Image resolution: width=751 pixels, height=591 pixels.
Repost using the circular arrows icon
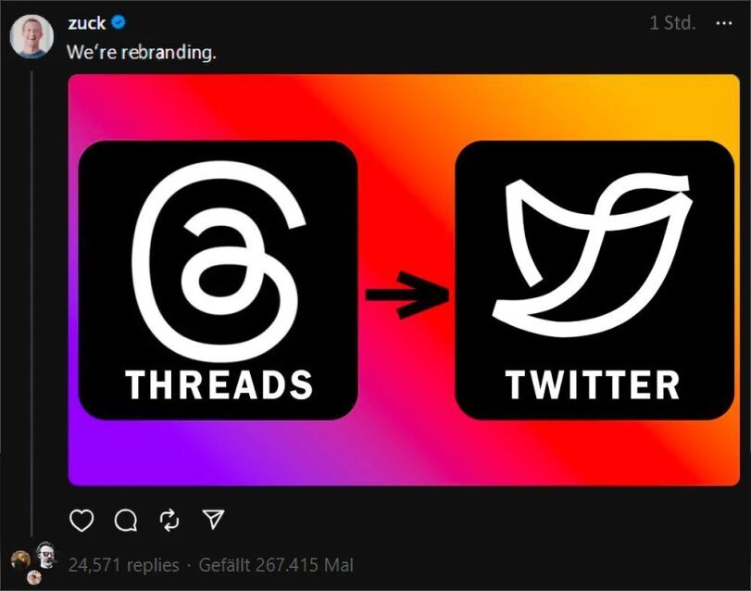coord(169,520)
